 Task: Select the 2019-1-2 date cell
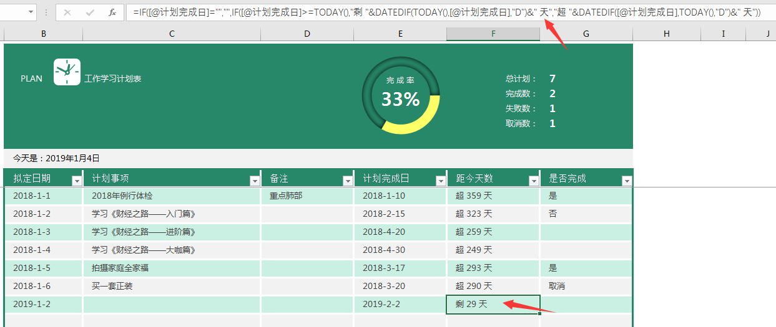pyautogui.click(x=43, y=304)
